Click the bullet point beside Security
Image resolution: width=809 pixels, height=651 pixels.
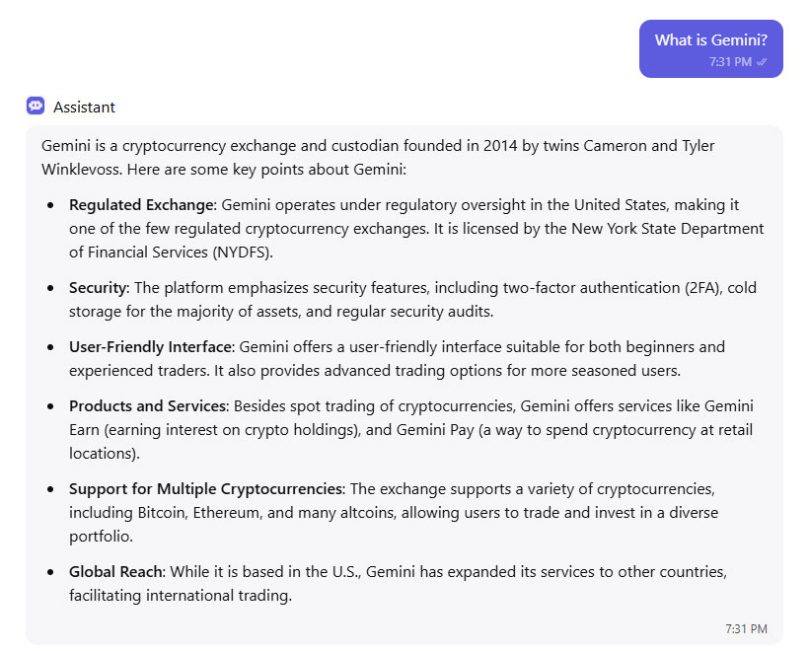[50, 288]
